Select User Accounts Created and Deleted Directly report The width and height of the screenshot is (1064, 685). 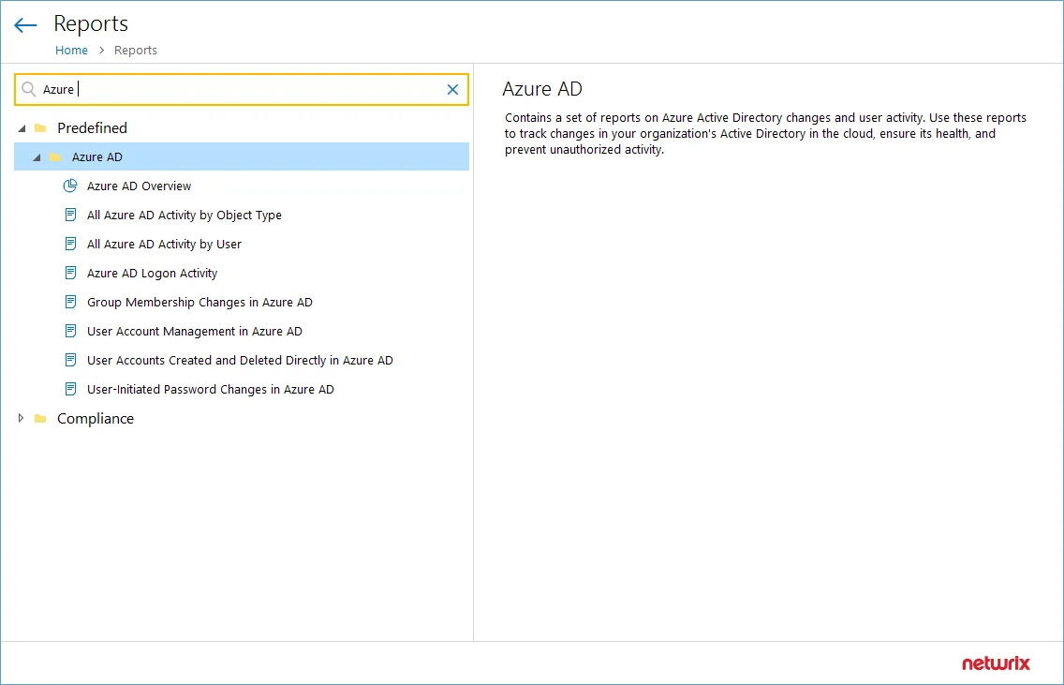click(240, 361)
